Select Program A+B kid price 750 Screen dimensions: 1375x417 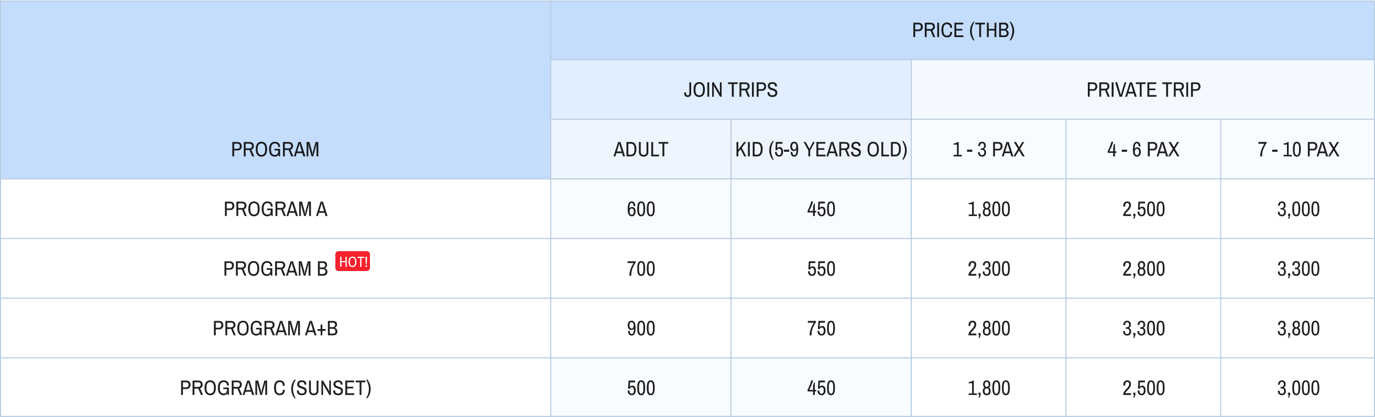pyautogui.click(x=821, y=329)
